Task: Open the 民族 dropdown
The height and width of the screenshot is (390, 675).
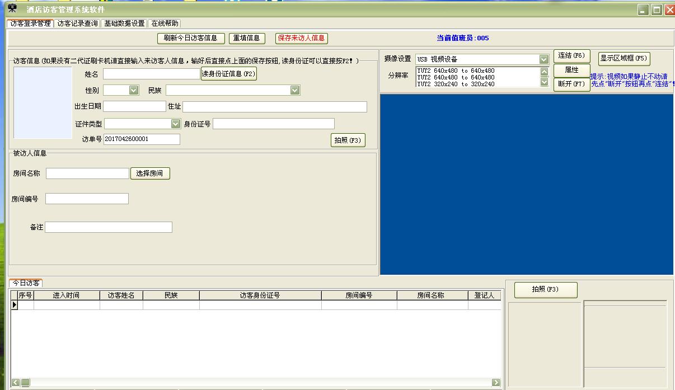Action: (295, 90)
